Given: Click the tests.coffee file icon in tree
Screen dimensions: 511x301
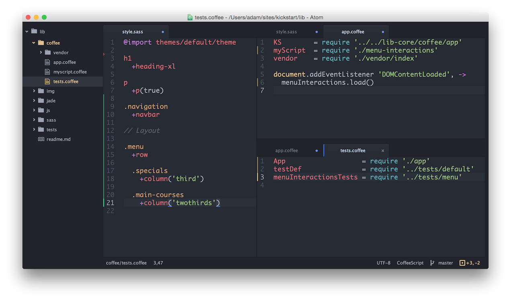Looking at the screenshot, I should pyautogui.click(x=47, y=81).
